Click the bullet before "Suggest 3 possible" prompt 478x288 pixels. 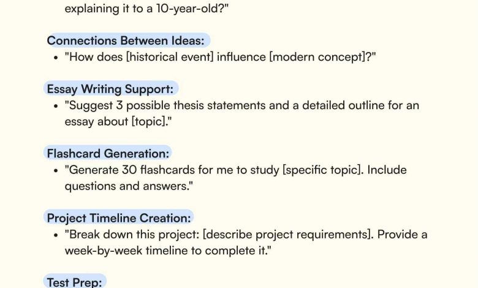coord(56,105)
